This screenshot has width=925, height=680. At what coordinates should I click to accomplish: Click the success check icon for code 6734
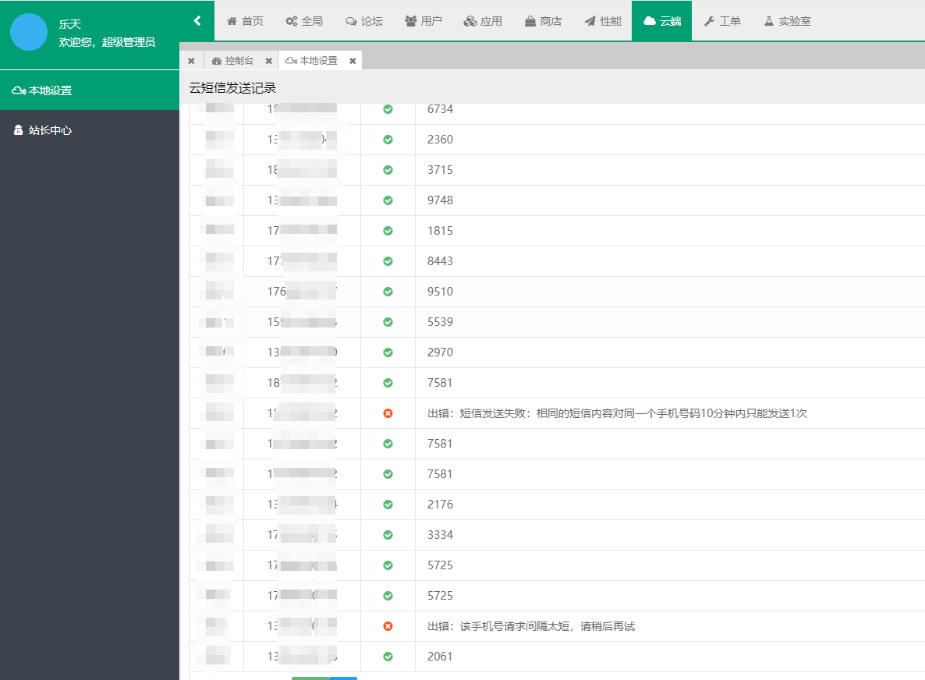(x=388, y=109)
